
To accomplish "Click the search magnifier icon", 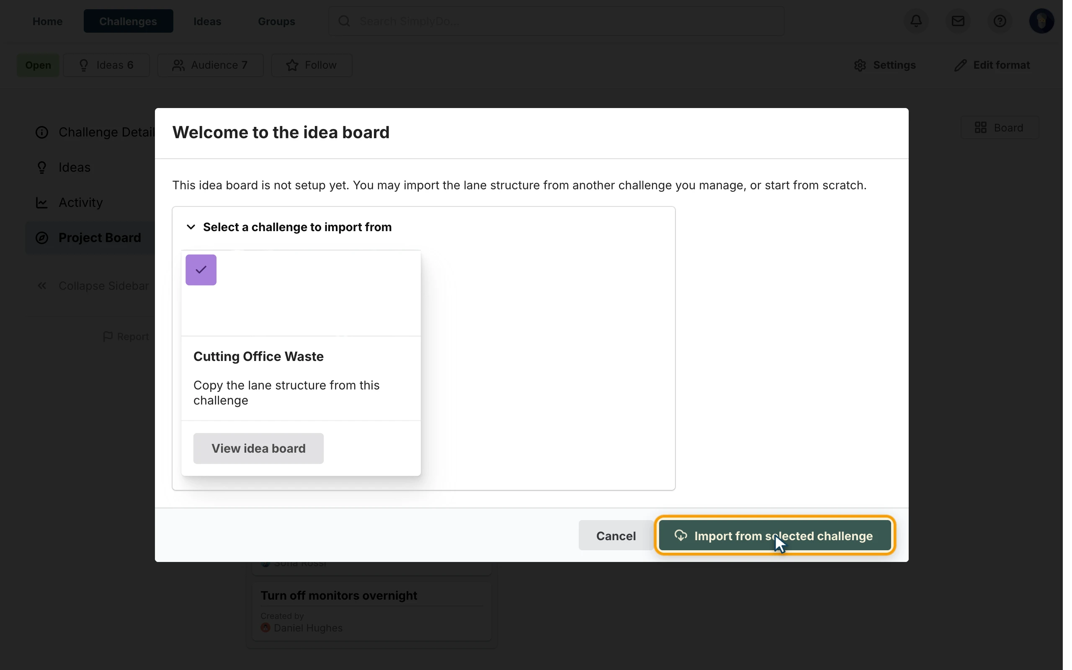I will [344, 21].
